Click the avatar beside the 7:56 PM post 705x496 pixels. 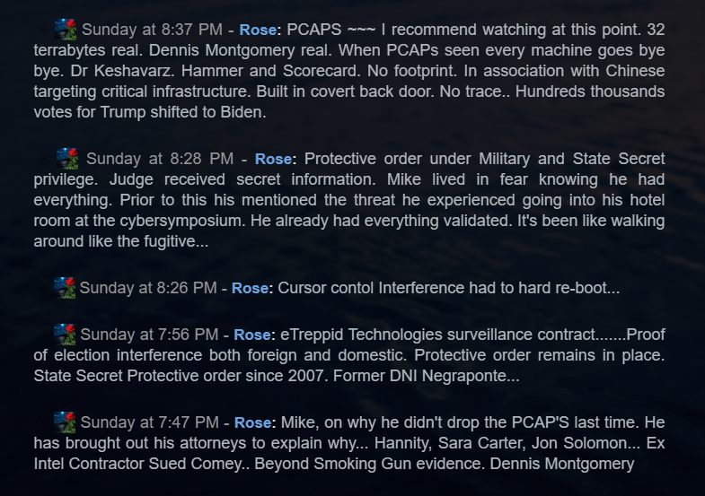64,335
